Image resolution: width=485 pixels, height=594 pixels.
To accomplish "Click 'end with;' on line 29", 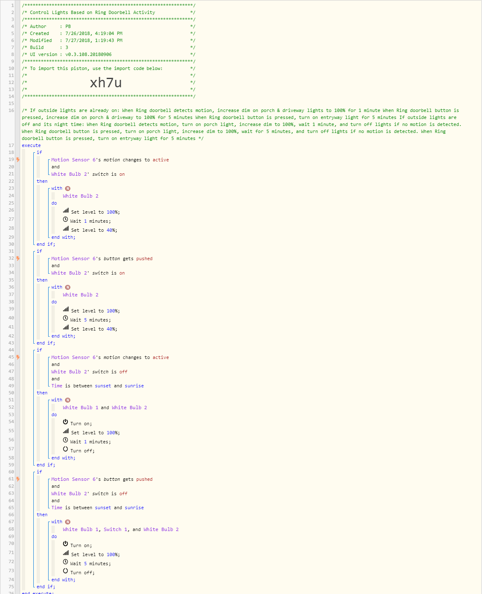I will click(63, 237).
